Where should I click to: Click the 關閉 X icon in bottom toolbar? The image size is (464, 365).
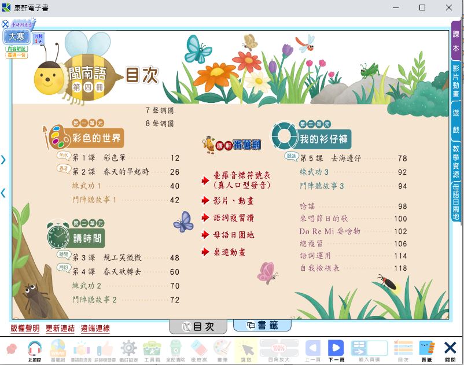tap(450, 351)
